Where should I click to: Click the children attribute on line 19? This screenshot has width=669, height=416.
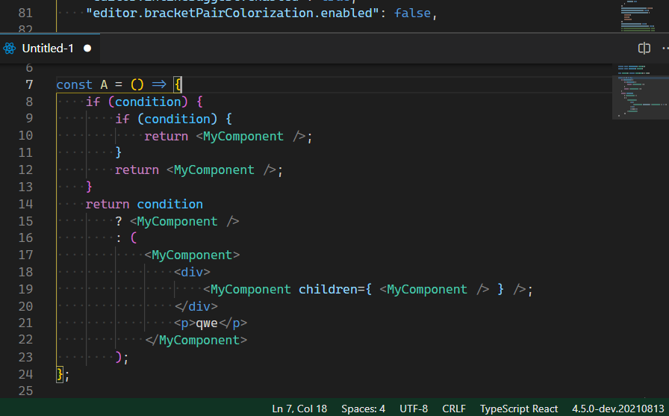(x=328, y=289)
